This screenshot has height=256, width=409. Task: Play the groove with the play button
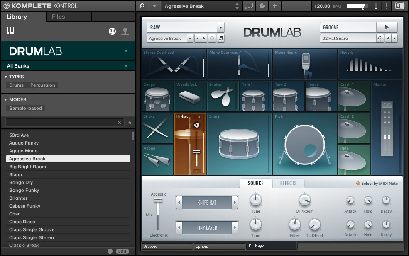tap(387, 27)
